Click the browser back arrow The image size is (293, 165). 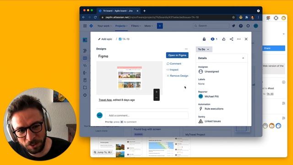(x=83, y=17)
